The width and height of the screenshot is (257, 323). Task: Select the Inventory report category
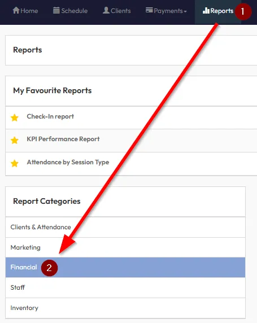(125, 308)
